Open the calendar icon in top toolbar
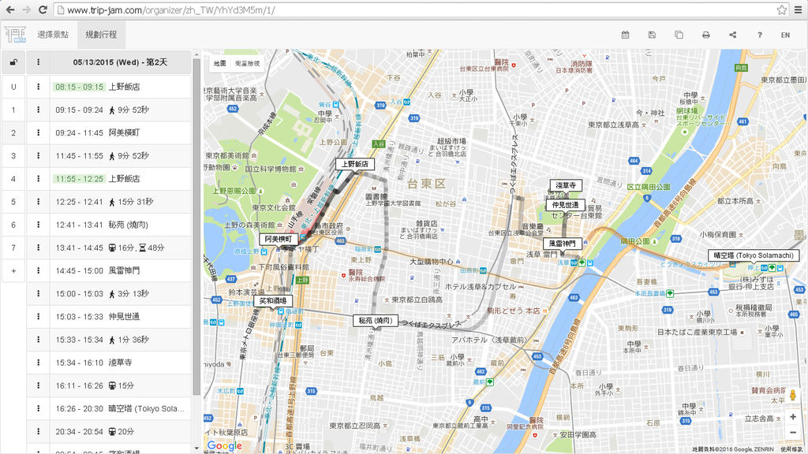808x454 pixels. (625, 35)
